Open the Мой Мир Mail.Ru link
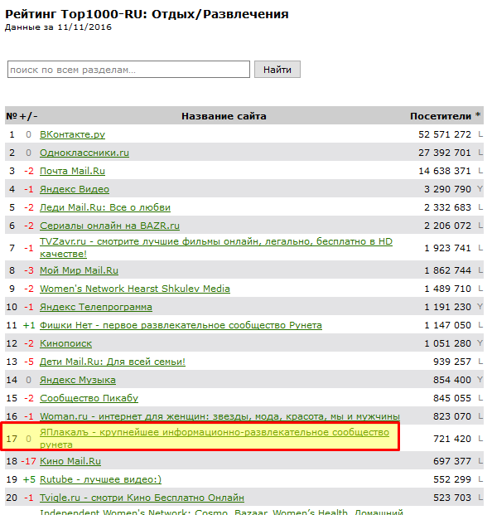The width and height of the screenshot is (492, 515). [x=79, y=270]
